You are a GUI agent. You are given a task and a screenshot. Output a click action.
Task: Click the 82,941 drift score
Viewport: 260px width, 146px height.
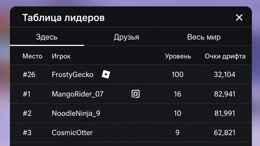tap(225, 94)
